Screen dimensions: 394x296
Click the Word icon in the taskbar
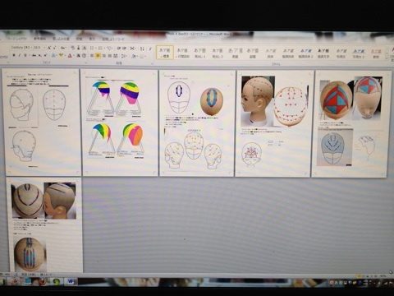click(71, 281)
